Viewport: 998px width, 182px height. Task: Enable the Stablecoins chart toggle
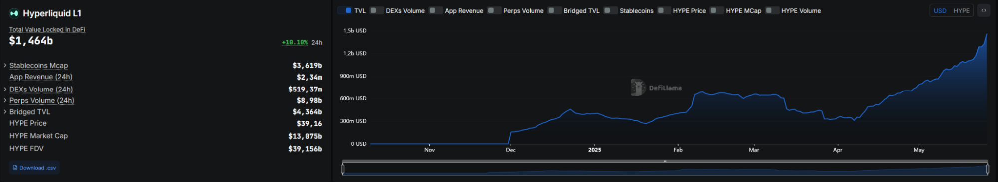point(610,10)
